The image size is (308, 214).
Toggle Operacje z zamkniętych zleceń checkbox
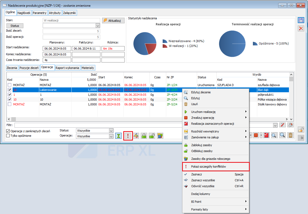(8, 131)
